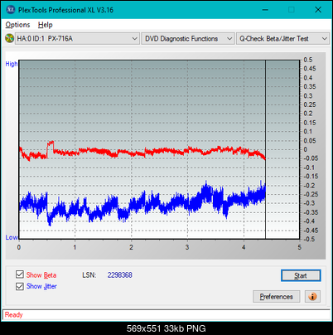This screenshot has width=333, height=335.
Task: Click the Low axis label
Action: [x=12, y=237]
